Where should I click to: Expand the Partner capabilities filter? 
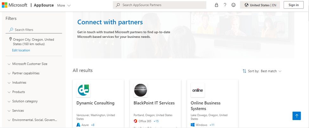(x=26, y=73)
